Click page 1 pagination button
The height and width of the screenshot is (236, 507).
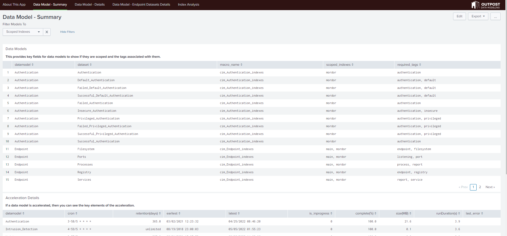[x=473, y=187]
